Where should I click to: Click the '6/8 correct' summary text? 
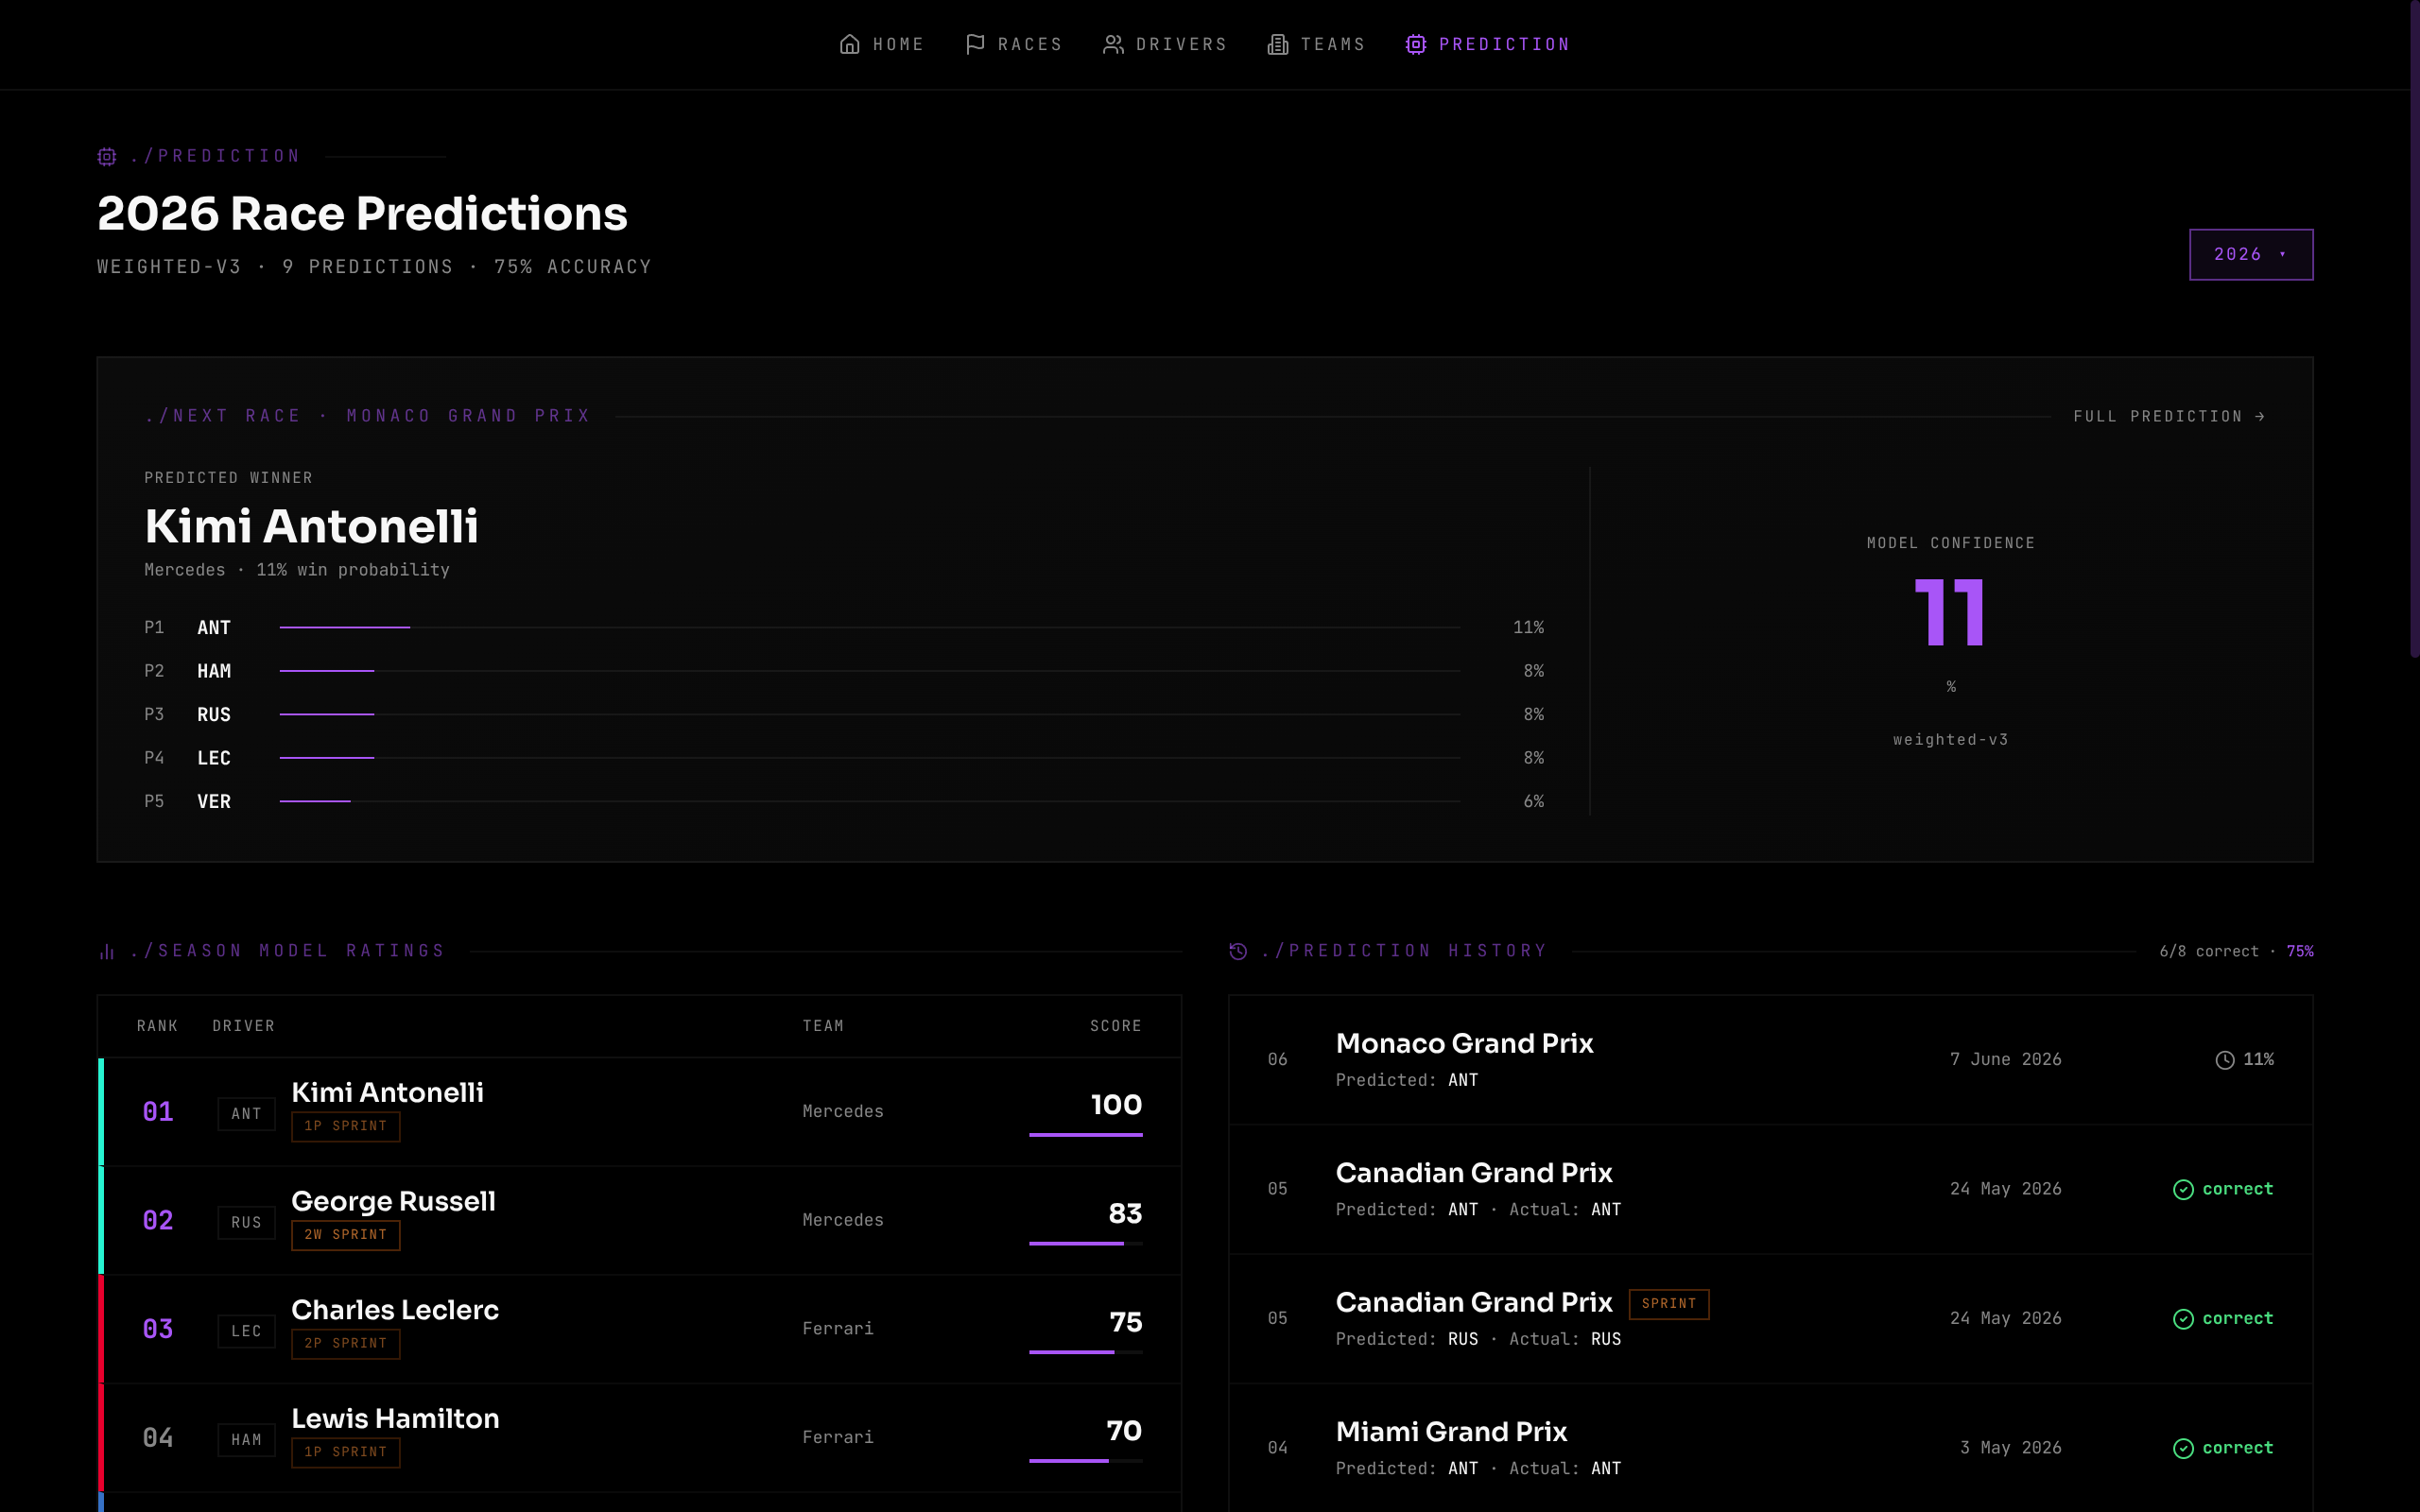tap(2209, 951)
